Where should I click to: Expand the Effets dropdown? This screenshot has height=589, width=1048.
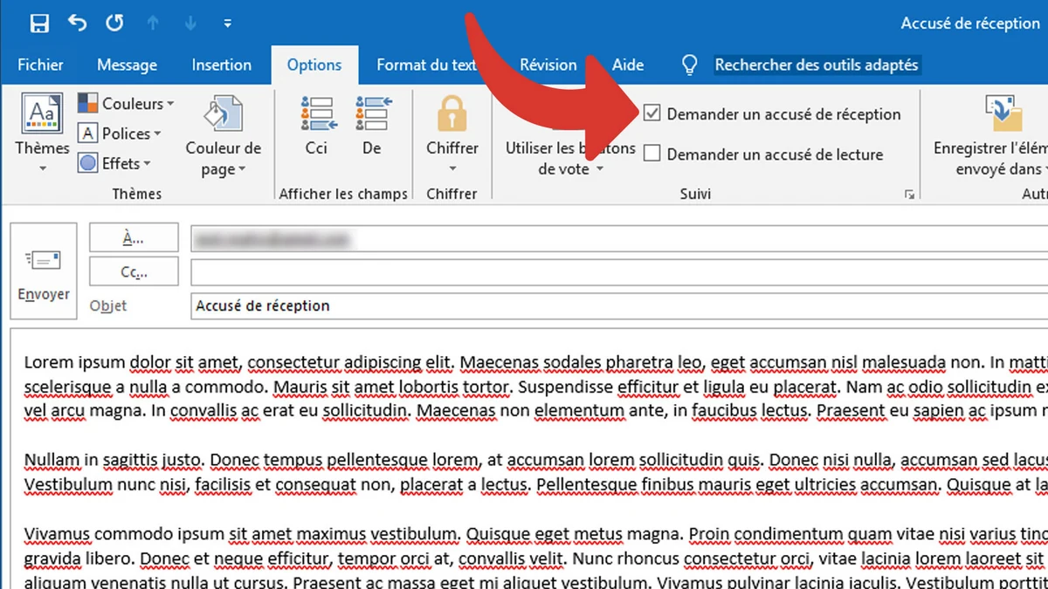114,163
